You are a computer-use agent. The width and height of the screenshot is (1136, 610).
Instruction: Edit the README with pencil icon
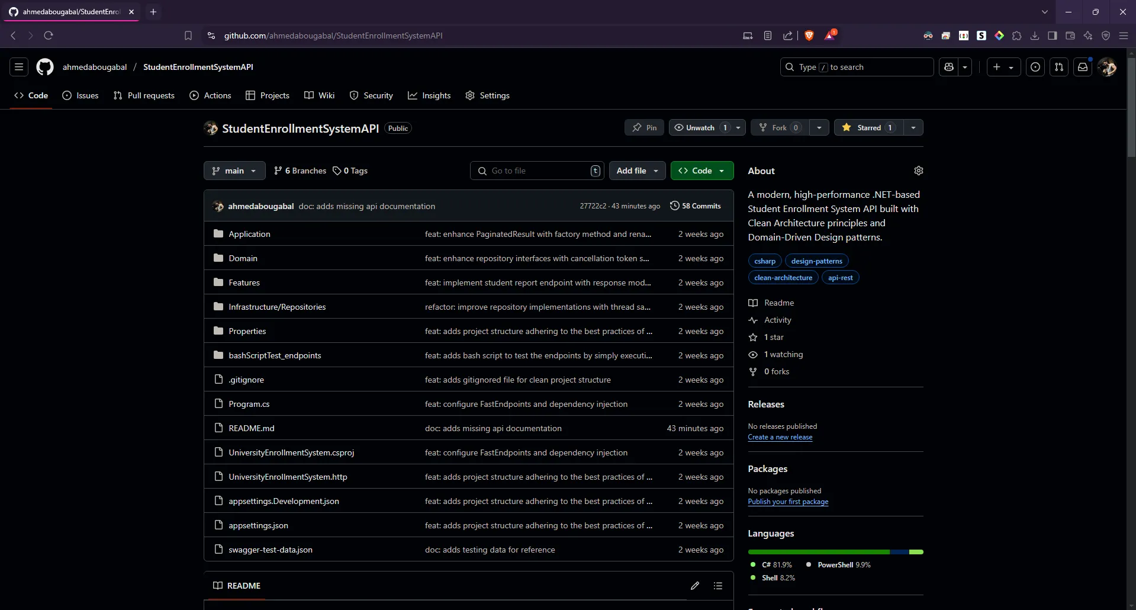tap(695, 586)
